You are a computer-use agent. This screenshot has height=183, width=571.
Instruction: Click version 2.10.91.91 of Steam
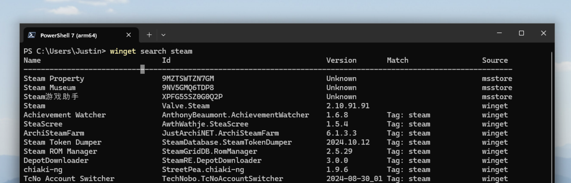[x=348, y=106]
